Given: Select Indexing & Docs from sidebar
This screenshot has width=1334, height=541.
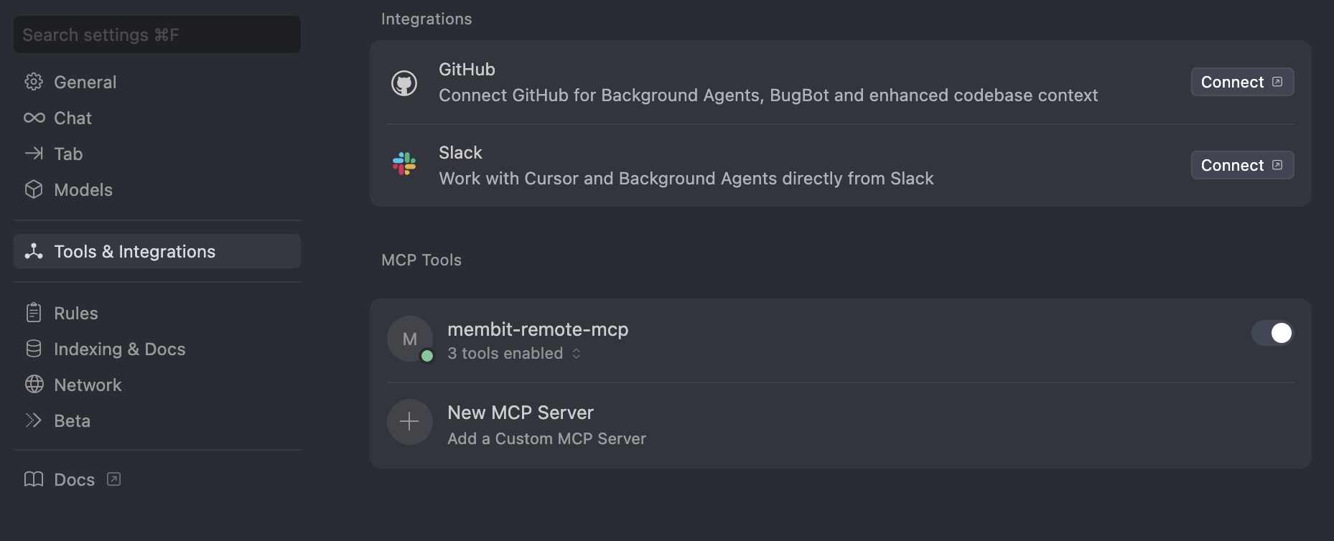Looking at the screenshot, I should (x=120, y=349).
